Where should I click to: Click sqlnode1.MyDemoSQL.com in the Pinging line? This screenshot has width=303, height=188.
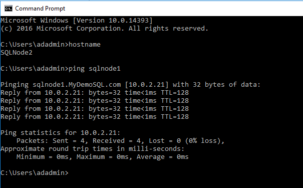coord(77,85)
